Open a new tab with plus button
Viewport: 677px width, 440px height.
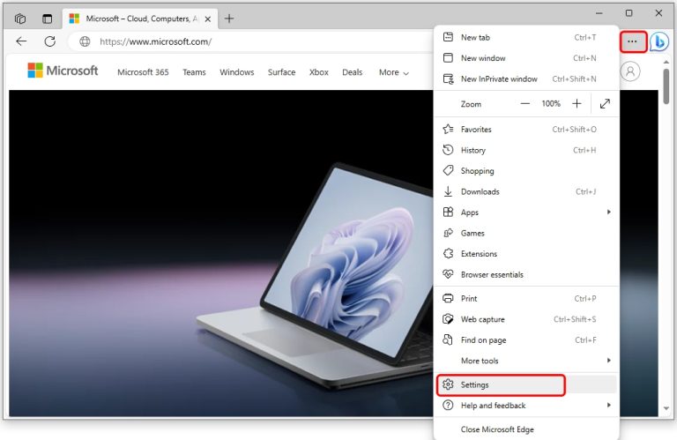[x=229, y=19]
